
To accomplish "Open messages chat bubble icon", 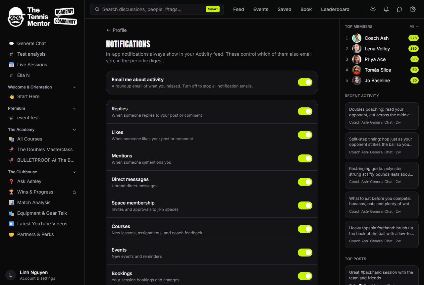I will (x=399, y=9).
